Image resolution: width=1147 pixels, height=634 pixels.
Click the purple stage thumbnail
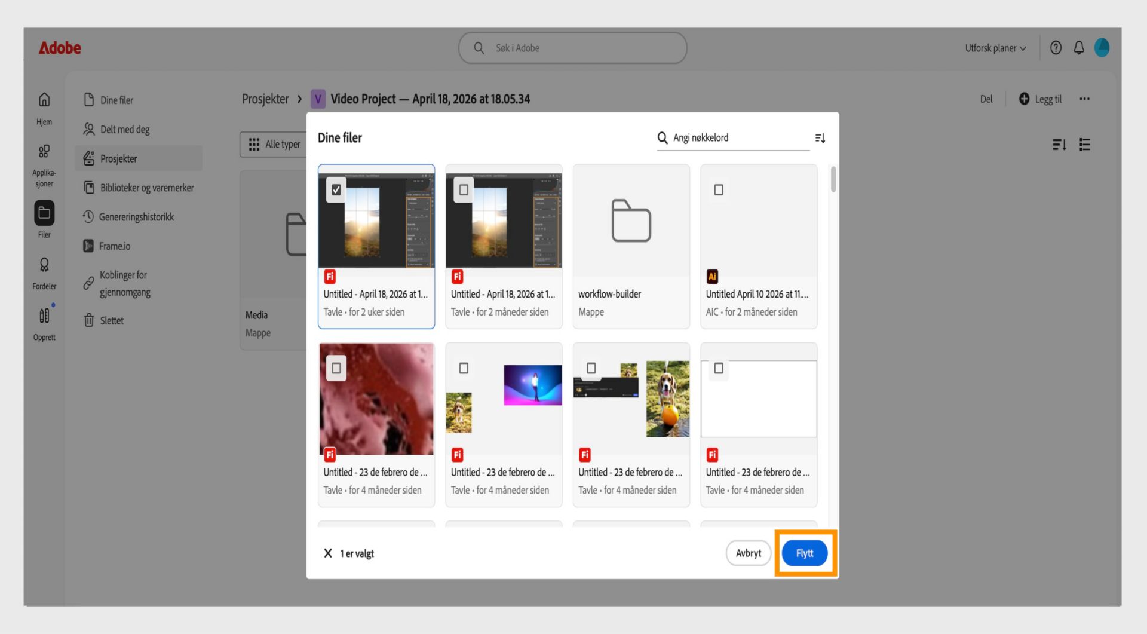pos(533,385)
